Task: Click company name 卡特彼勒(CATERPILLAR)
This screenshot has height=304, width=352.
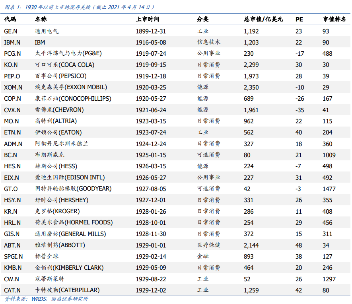Action: (67, 290)
